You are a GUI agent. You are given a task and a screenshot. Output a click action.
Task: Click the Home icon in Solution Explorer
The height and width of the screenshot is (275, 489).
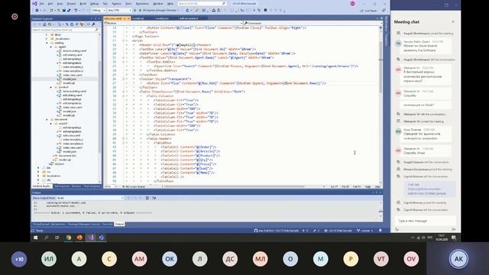[44, 24]
